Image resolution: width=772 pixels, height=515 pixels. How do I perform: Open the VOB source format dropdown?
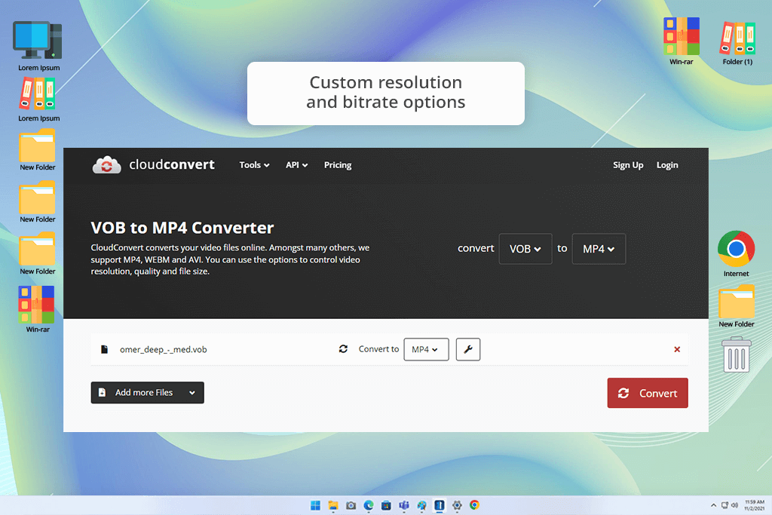pyautogui.click(x=525, y=249)
